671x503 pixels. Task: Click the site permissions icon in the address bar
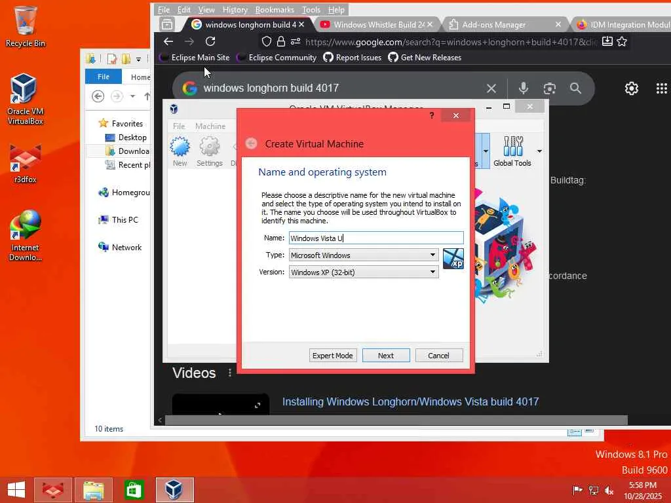(296, 41)
